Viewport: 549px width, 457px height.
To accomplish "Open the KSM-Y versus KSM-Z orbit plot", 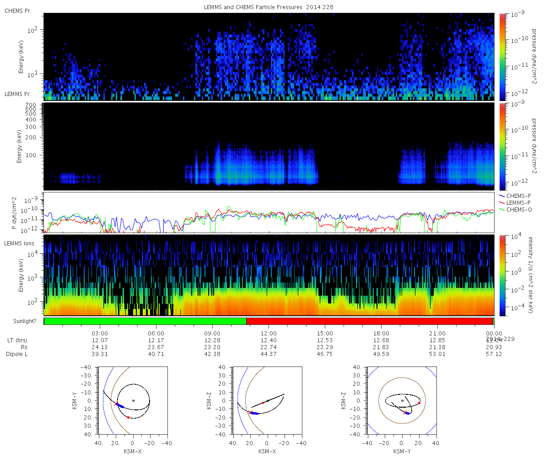I will click(x=402, y=400).
